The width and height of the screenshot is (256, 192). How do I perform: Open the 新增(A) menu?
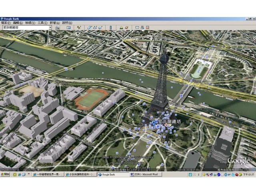click(x=55, y=23)
